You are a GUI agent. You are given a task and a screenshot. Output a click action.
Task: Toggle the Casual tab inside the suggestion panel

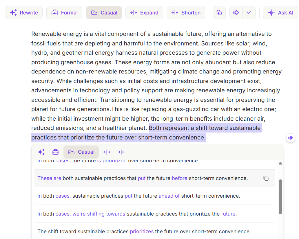click(81, 152)
